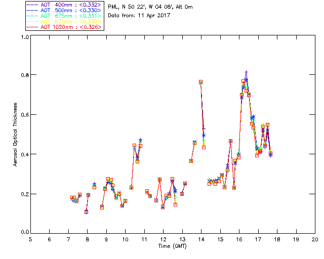The height and width of the screenshot is (259, 324).
Task: Click the PML station location title text
Action: point(150,7)
